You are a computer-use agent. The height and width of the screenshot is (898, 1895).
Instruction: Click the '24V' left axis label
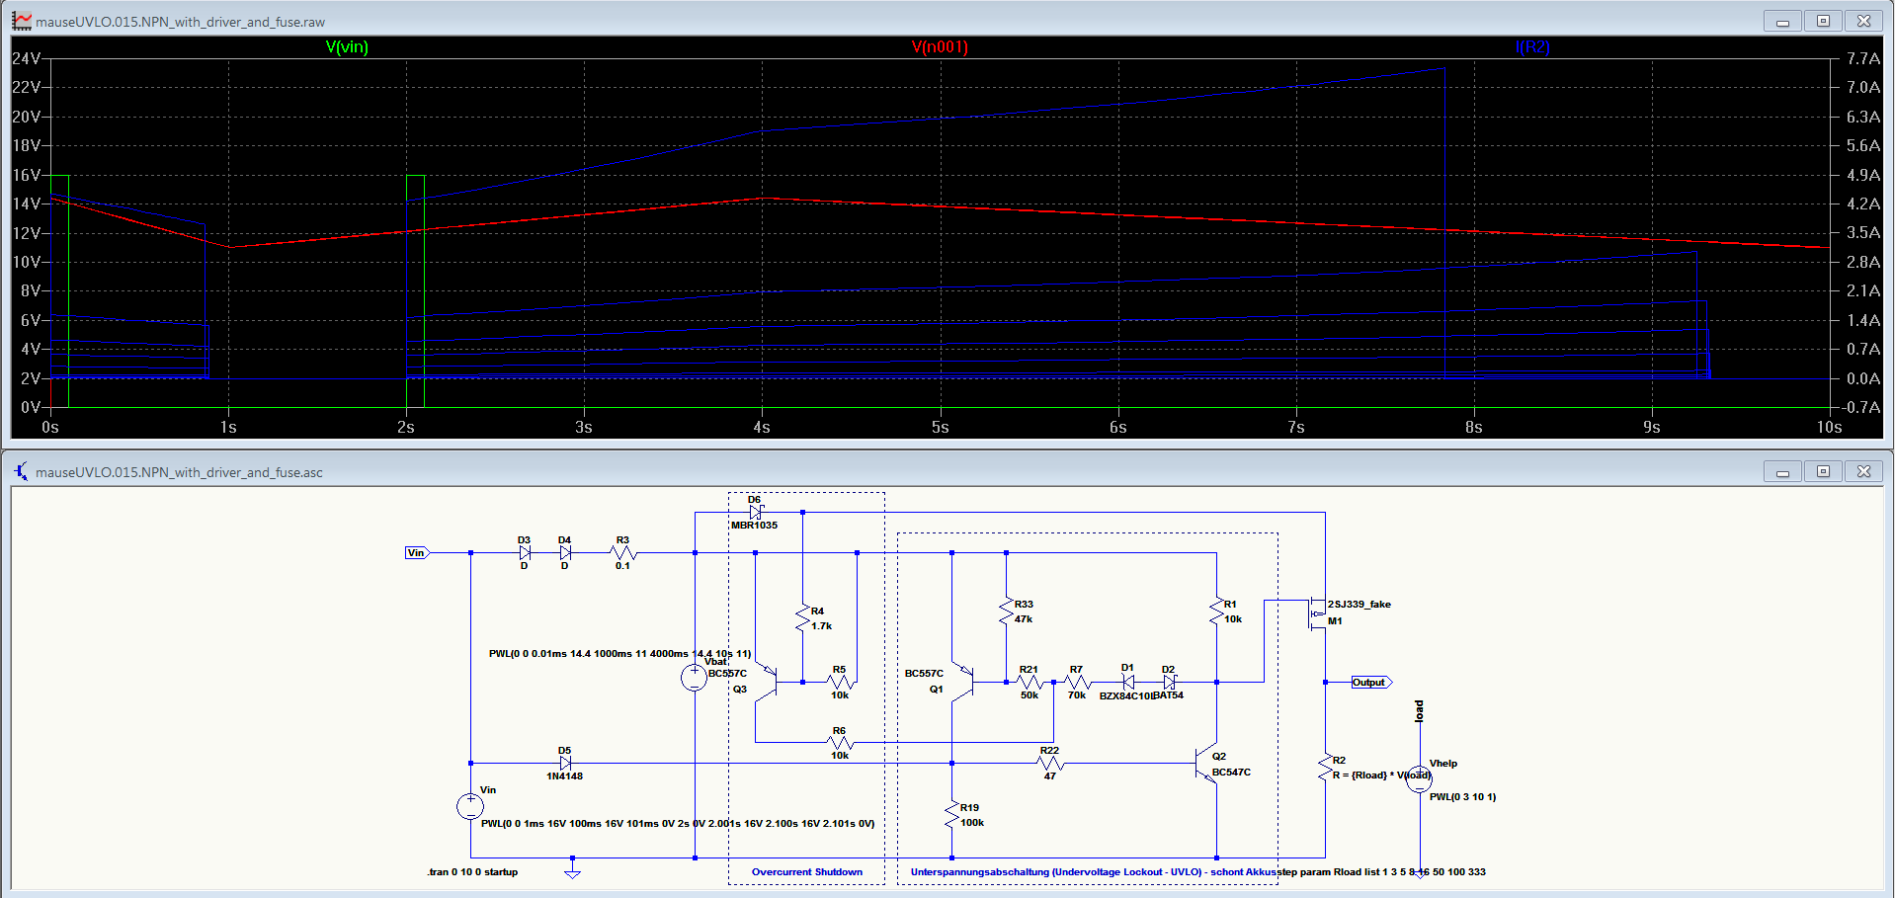[x=27, y=58]
